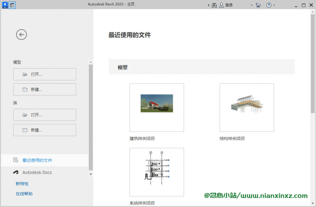Click the binoculars search icon in title bar
Viewport: 316px width, 207px height.
click(214, 5)
